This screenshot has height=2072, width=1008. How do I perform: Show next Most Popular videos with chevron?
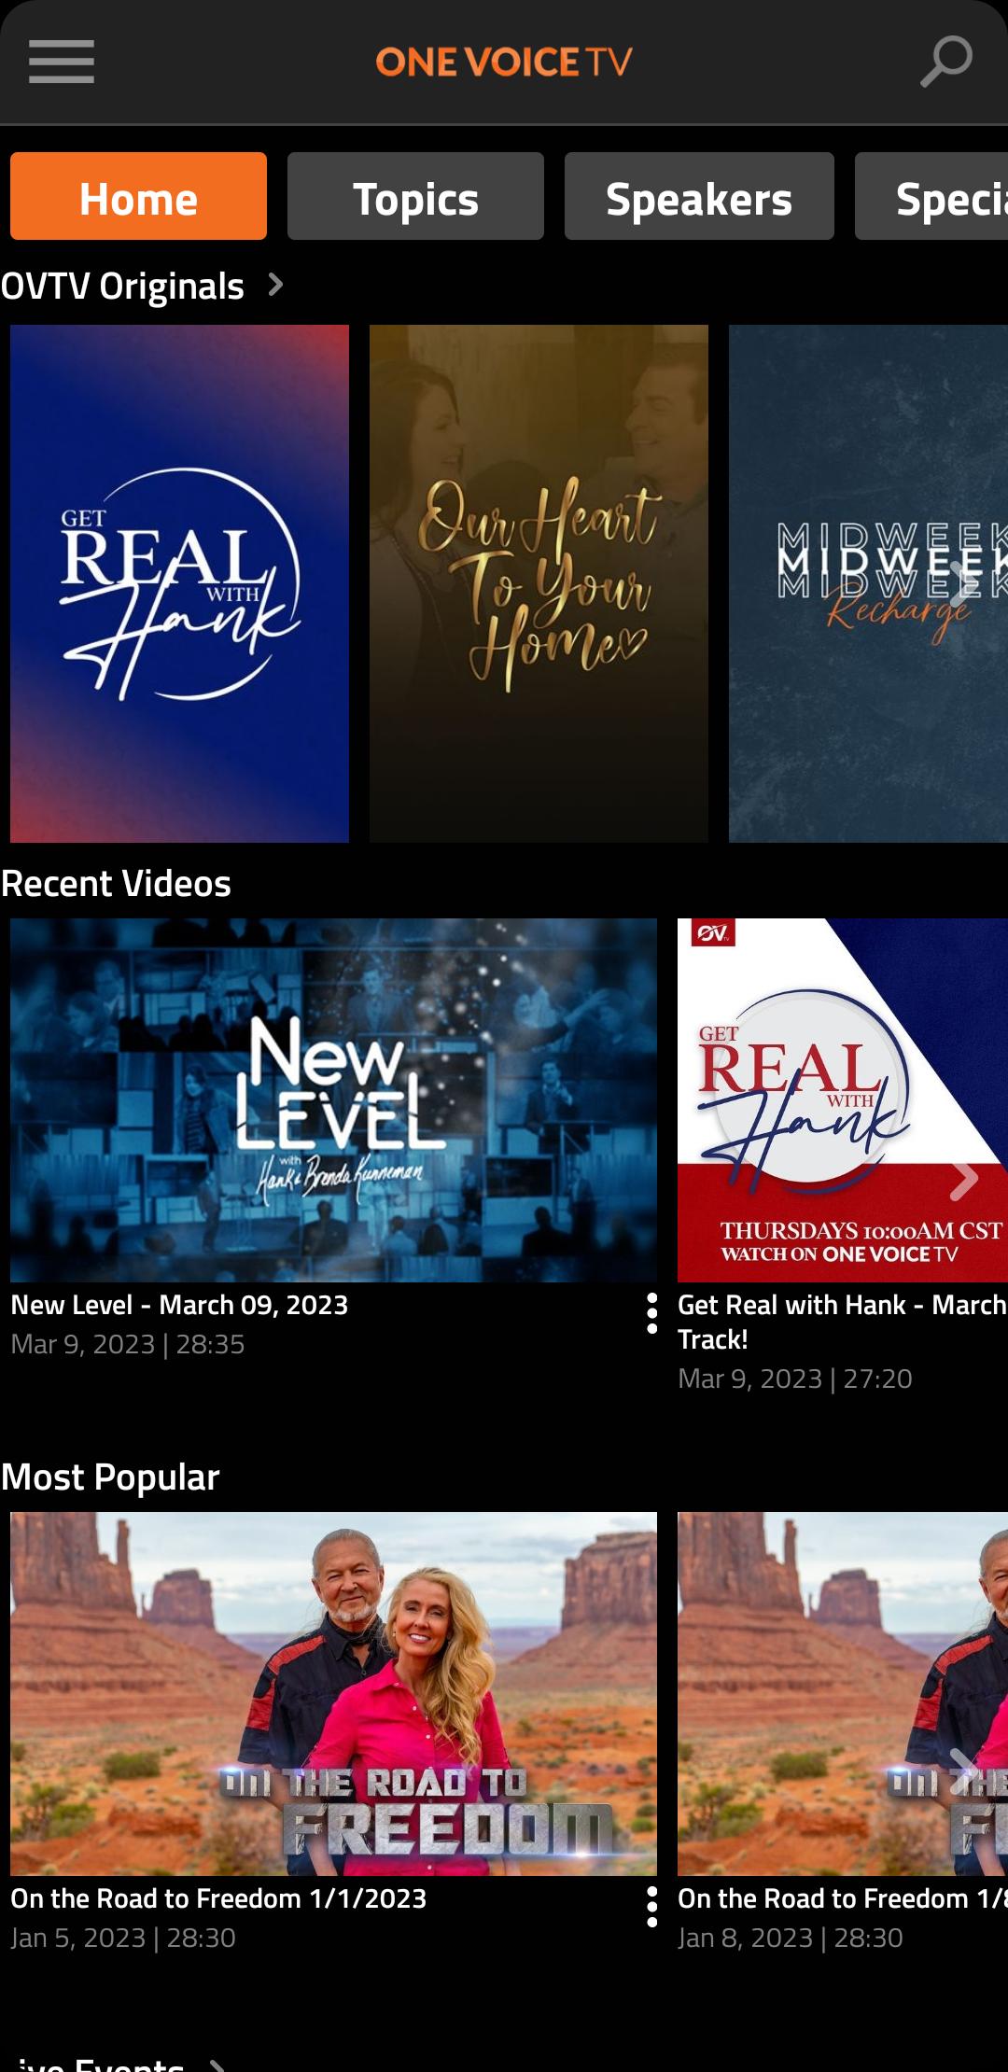coord(964,1771)
